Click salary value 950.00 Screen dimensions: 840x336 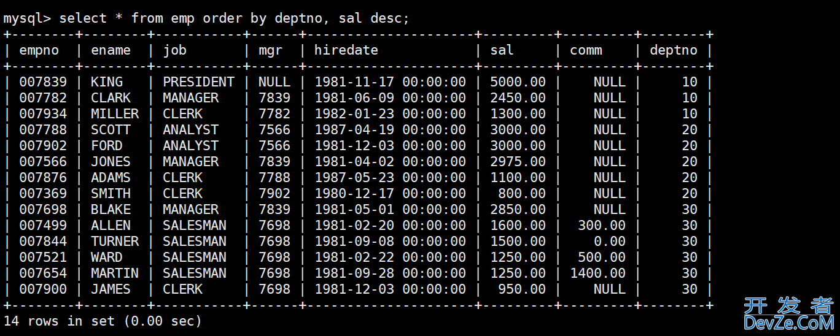click(522, 289)
